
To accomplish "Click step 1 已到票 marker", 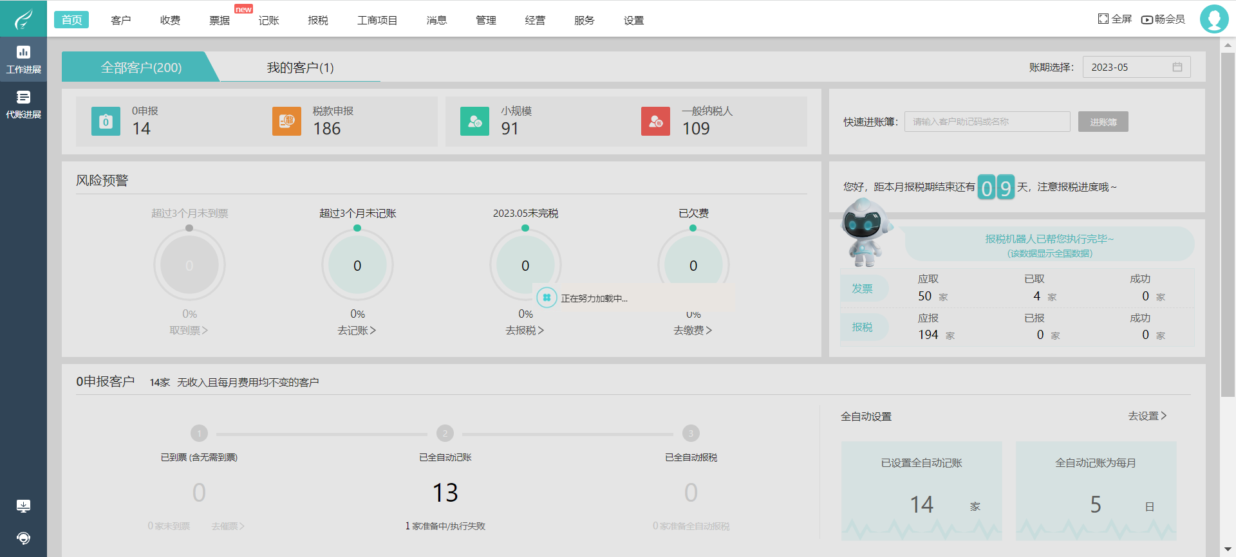I will click(x=199, y=434).
